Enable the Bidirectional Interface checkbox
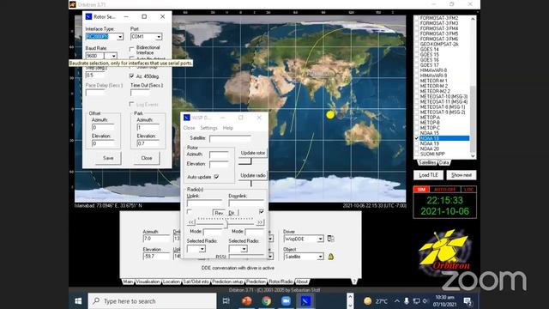This screenshot has height=309, width=549. coord(131,49)
